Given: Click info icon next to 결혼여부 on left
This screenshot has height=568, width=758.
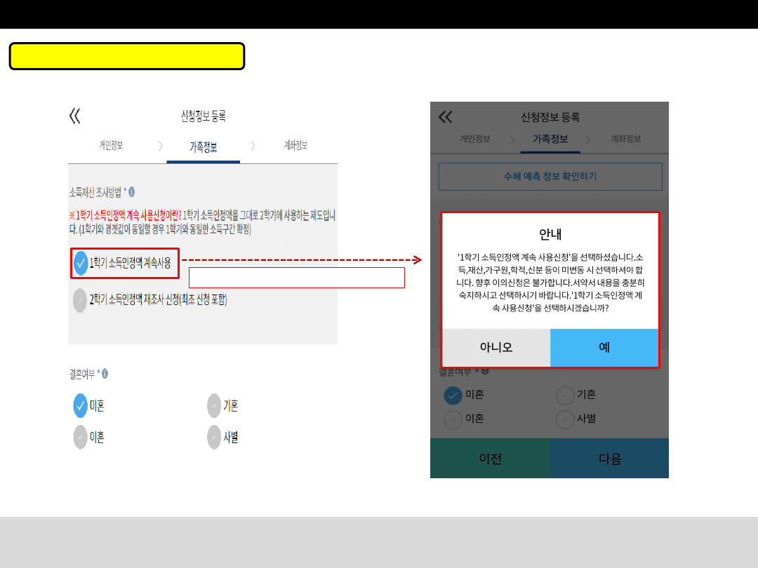Looking at the screenshot, I should coord(105,374).
